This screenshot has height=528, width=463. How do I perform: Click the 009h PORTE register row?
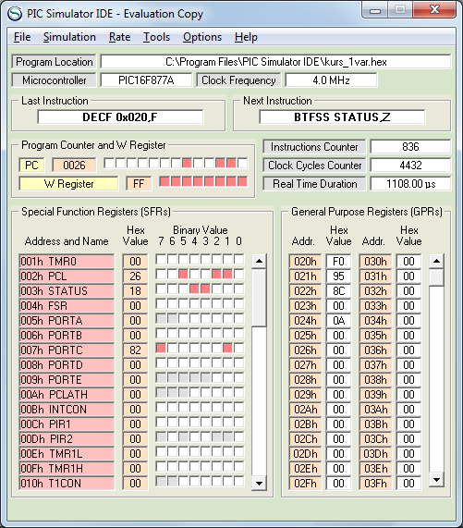tap(67, 379)
